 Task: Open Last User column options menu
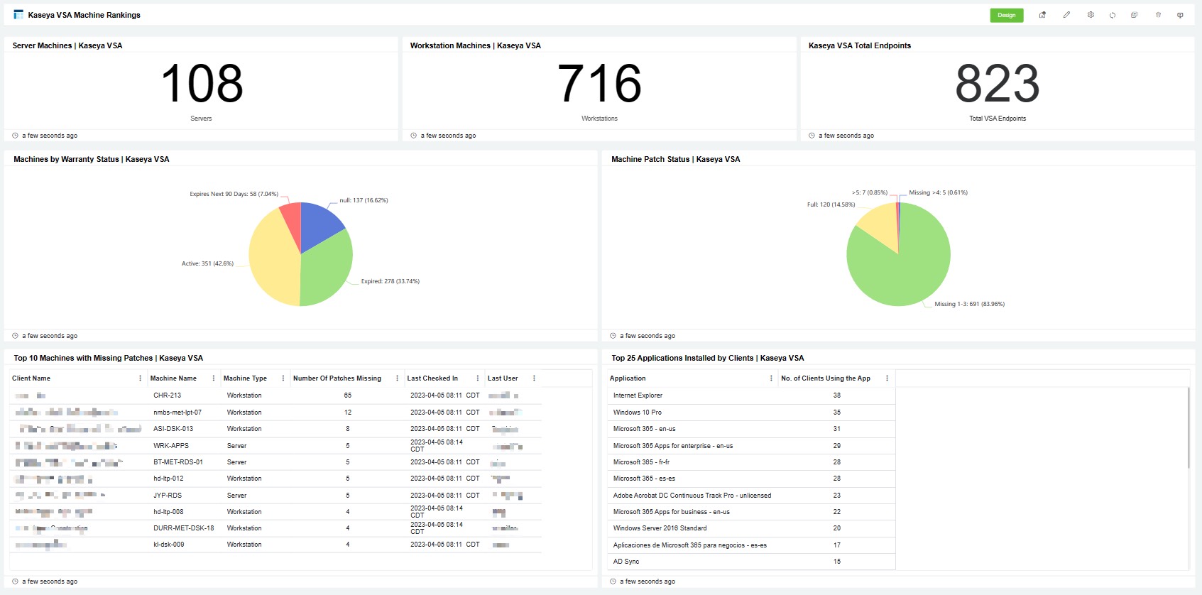point(534,378)
